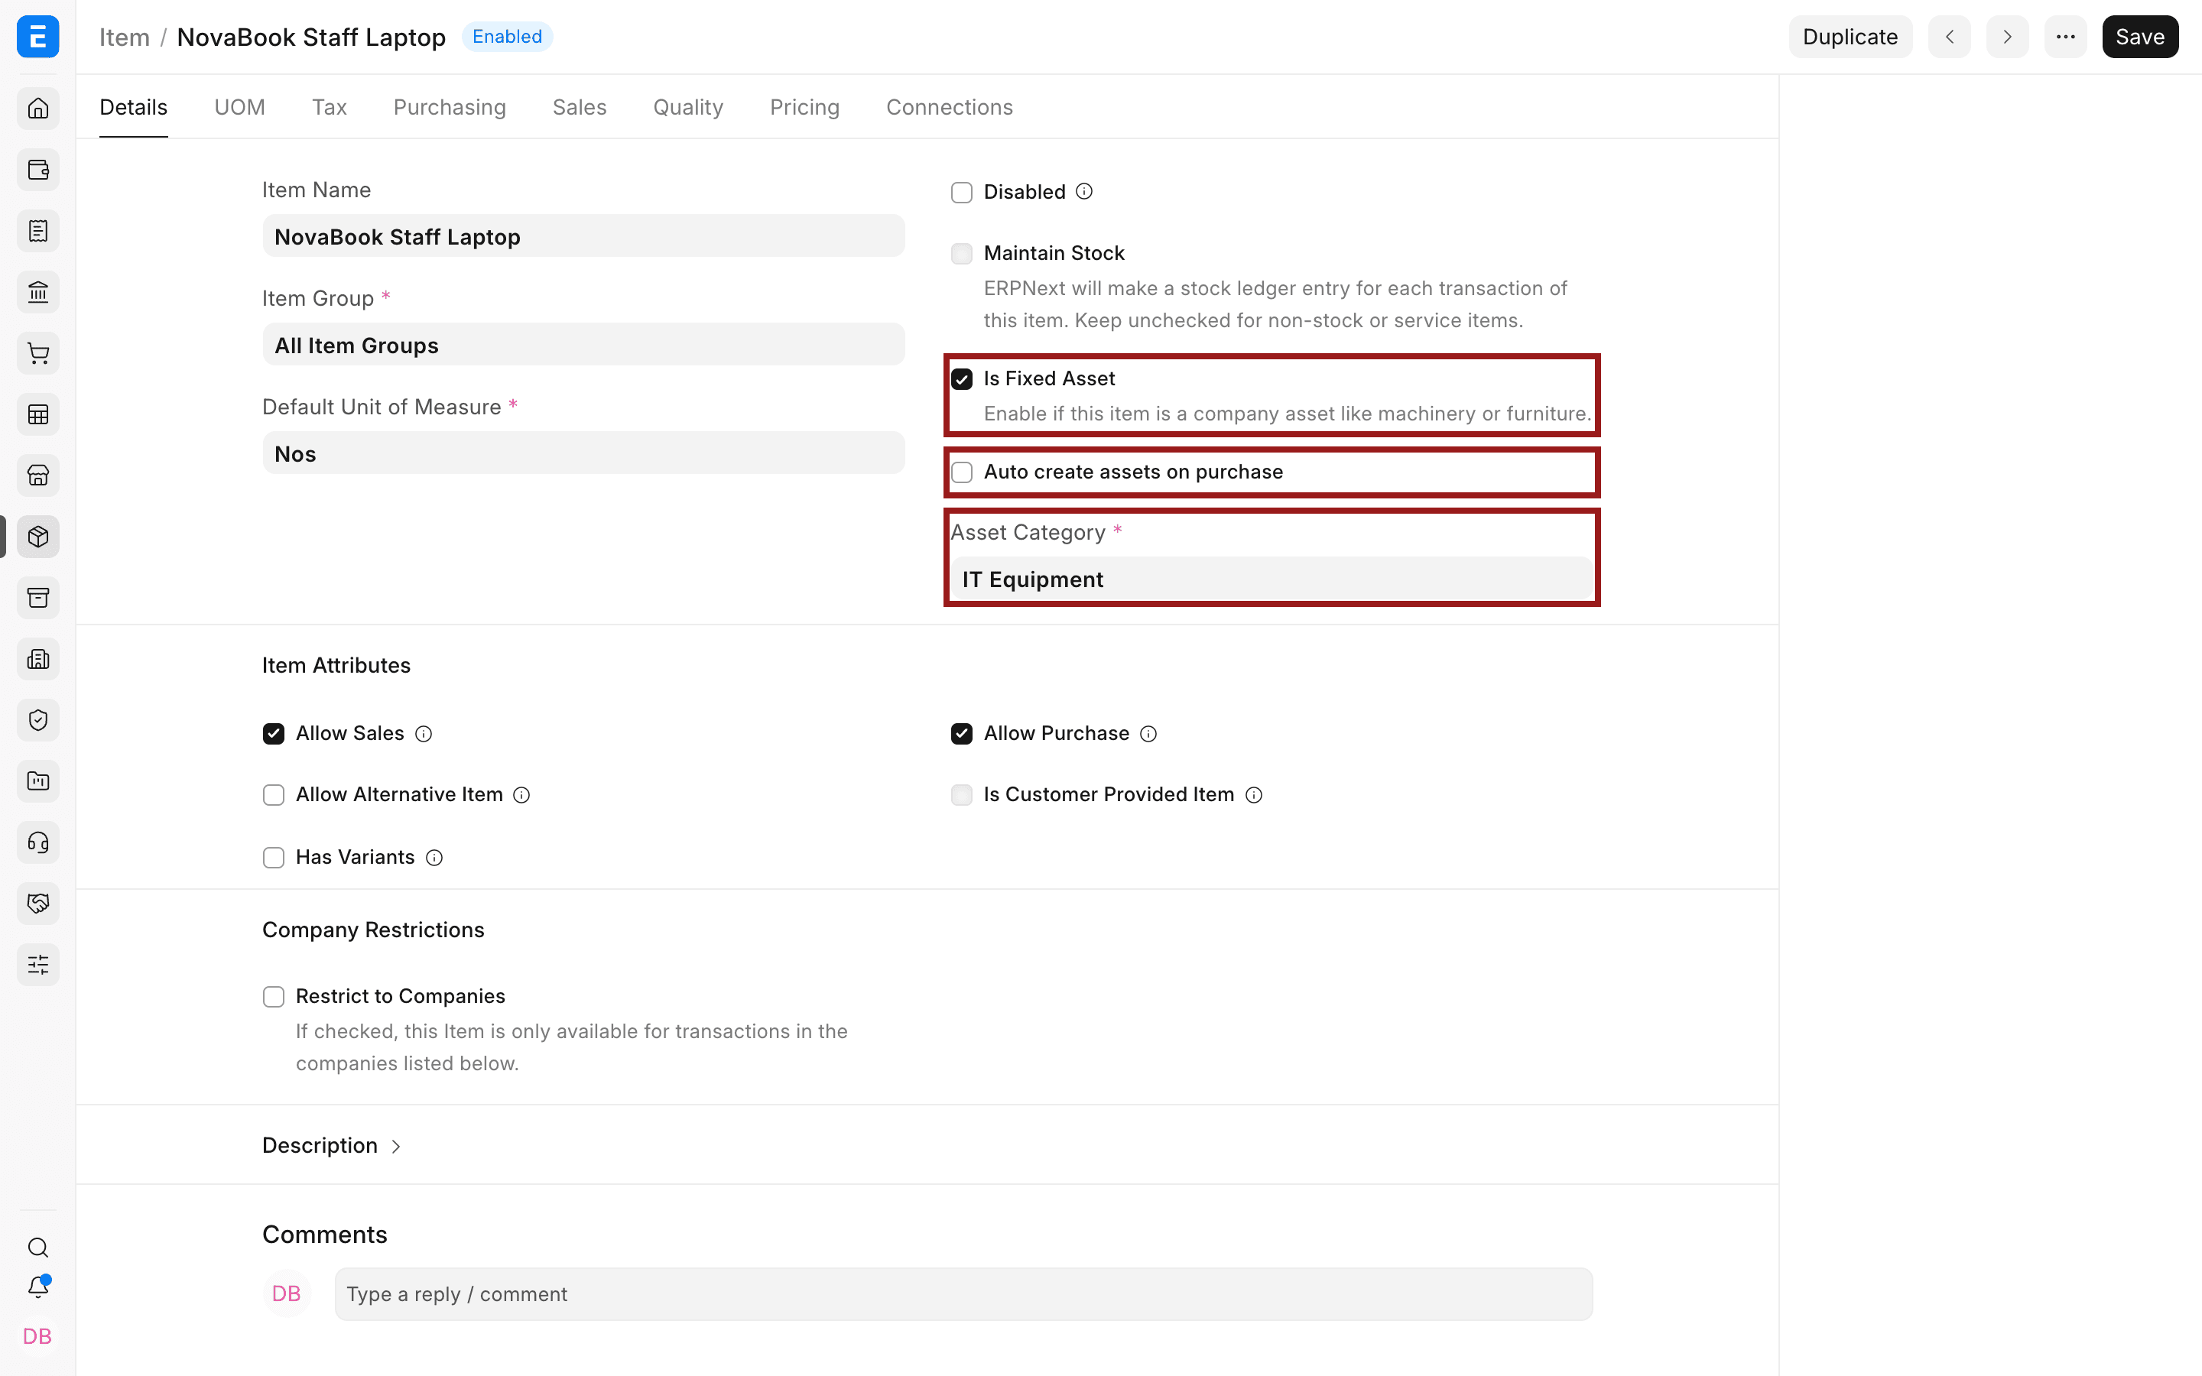
Task: Open the office building sidebar icon
Action: click(x=38, y=659)
